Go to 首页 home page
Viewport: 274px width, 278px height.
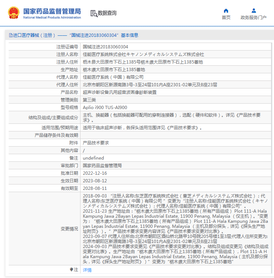tap(226, 18)
